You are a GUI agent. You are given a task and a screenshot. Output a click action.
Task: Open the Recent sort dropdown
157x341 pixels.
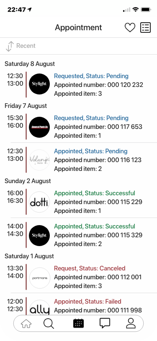(21, 46)
